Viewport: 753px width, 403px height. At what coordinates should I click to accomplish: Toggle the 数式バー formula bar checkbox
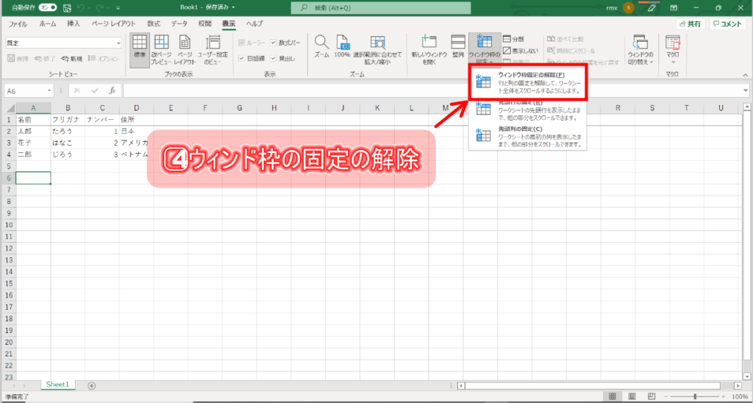coord(285,43)
